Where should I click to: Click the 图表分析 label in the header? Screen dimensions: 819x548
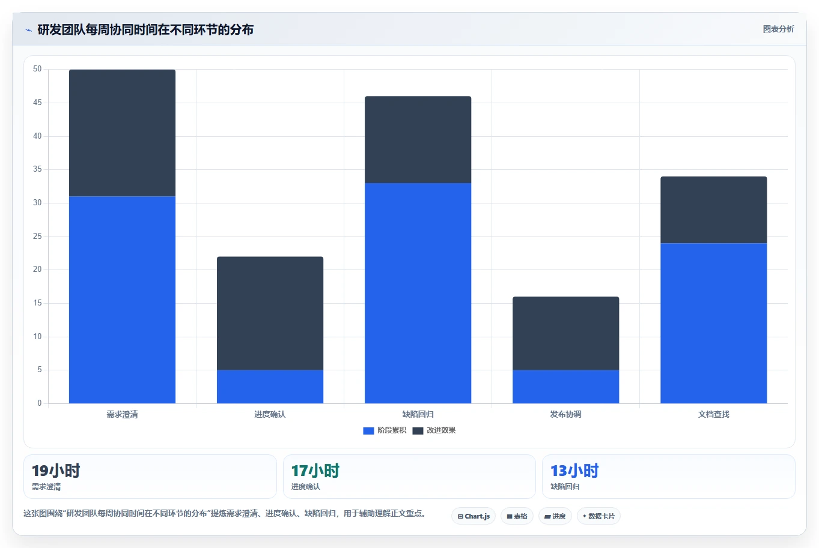point(778,29)
